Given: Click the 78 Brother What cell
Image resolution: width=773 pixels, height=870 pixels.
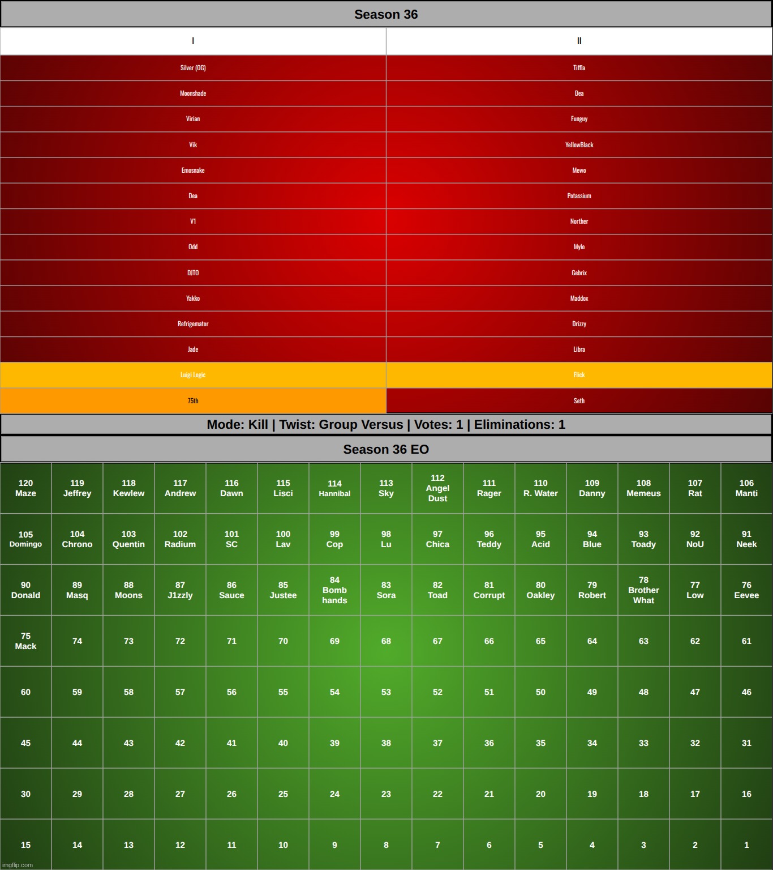Looking at the screenshot, I should (x=643, y=590).
